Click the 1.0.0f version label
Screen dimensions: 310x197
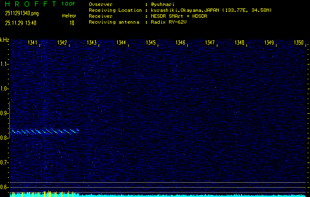69,3
